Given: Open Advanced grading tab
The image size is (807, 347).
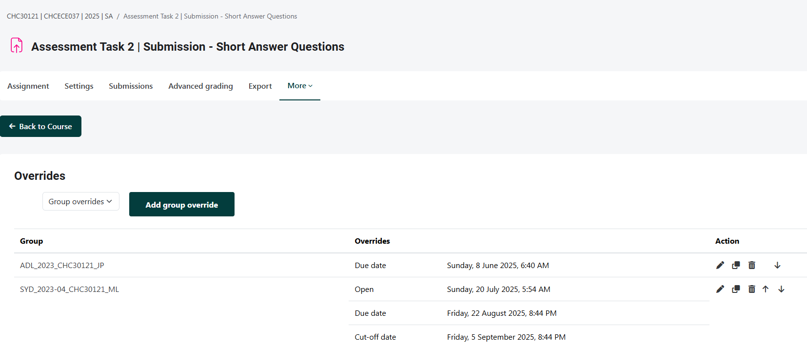Looking at the screenshot, I should tap(200, 86).
